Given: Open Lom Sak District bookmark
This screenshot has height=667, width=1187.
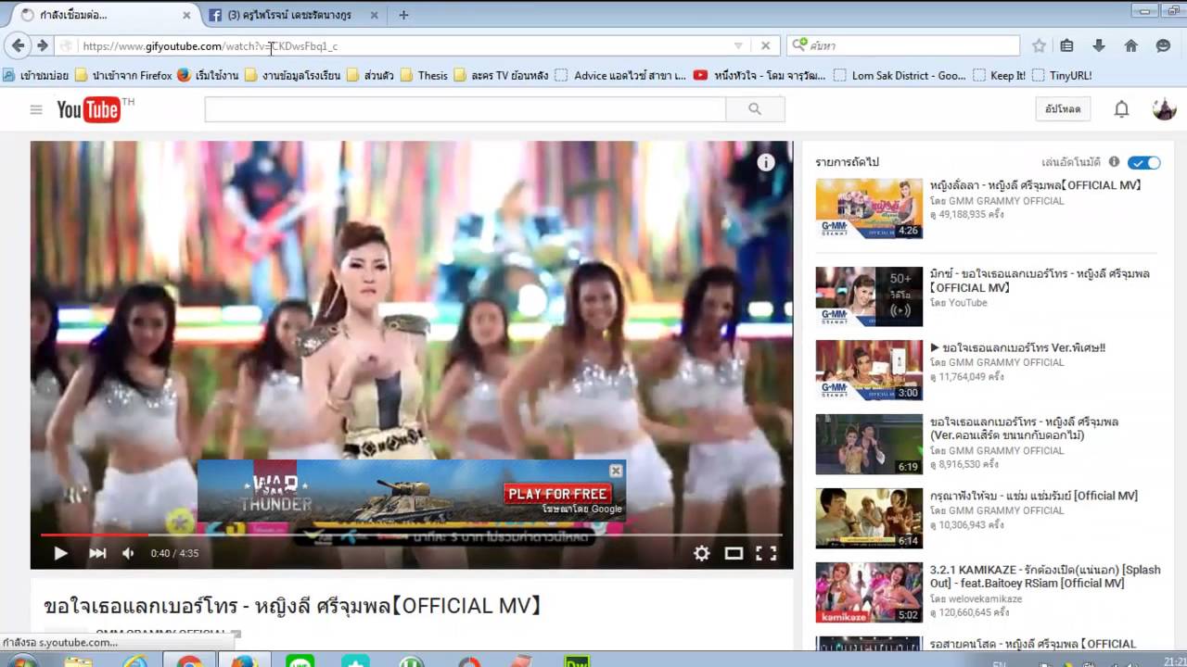Looking at the screenshot, I should tap(900, 75).
